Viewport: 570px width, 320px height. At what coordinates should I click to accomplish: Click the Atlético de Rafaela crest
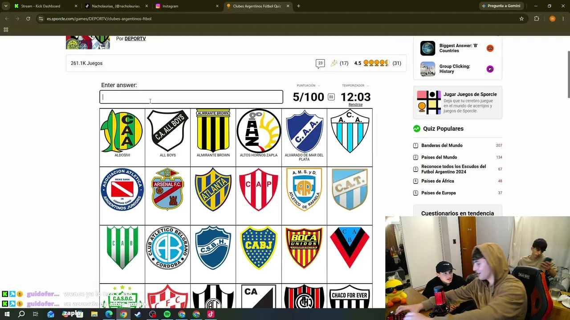[x=304, y=189]
